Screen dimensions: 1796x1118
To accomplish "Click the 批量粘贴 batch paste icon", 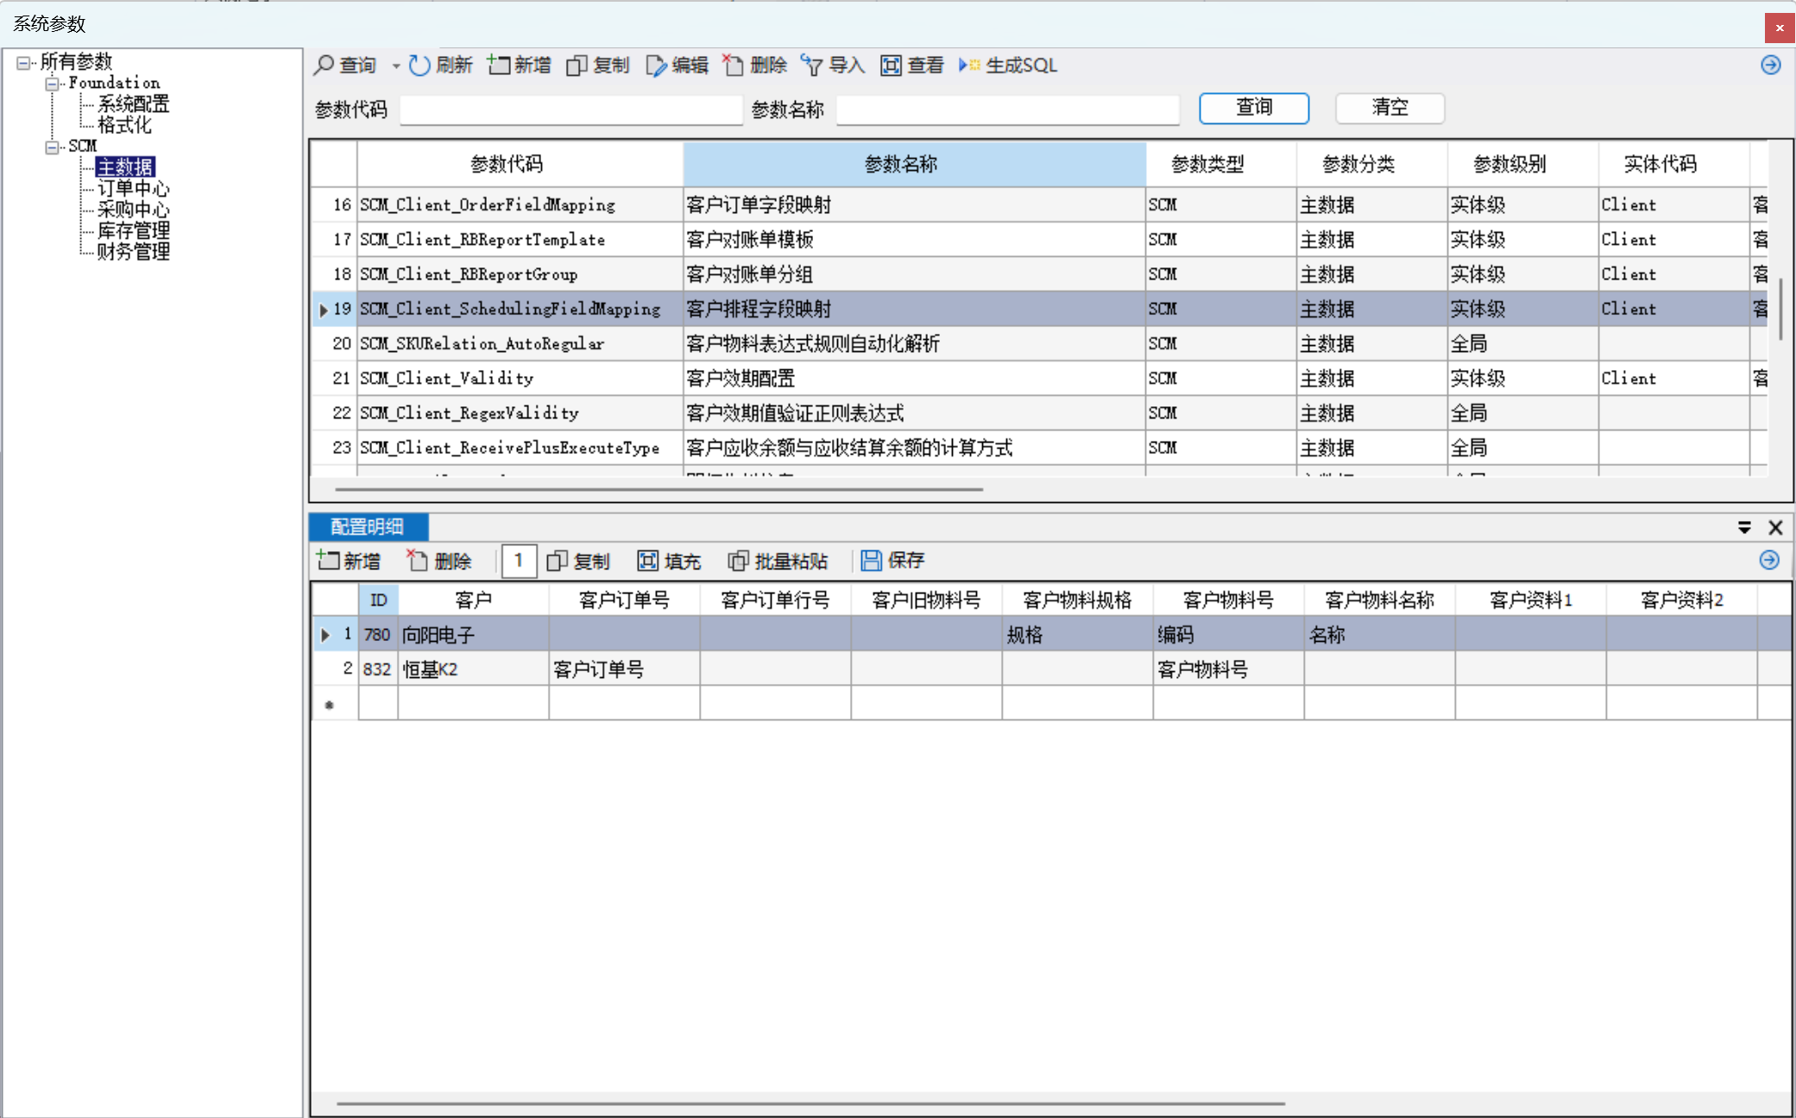I will click(738, 561).
